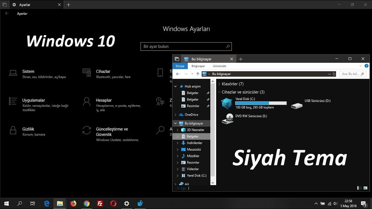Viewport: 372px width, 209px height.
Task: Expand 3D Nesneler tree node
Action: (178, 130)
